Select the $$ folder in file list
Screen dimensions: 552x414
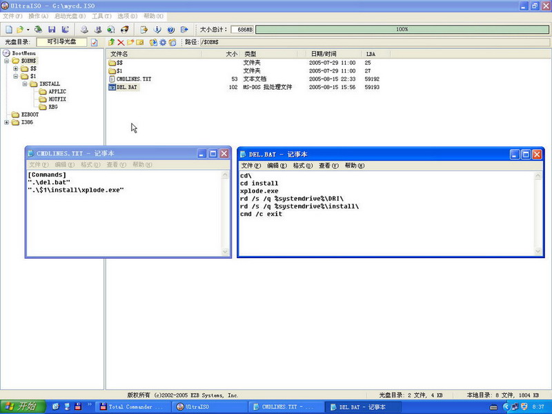119,63
